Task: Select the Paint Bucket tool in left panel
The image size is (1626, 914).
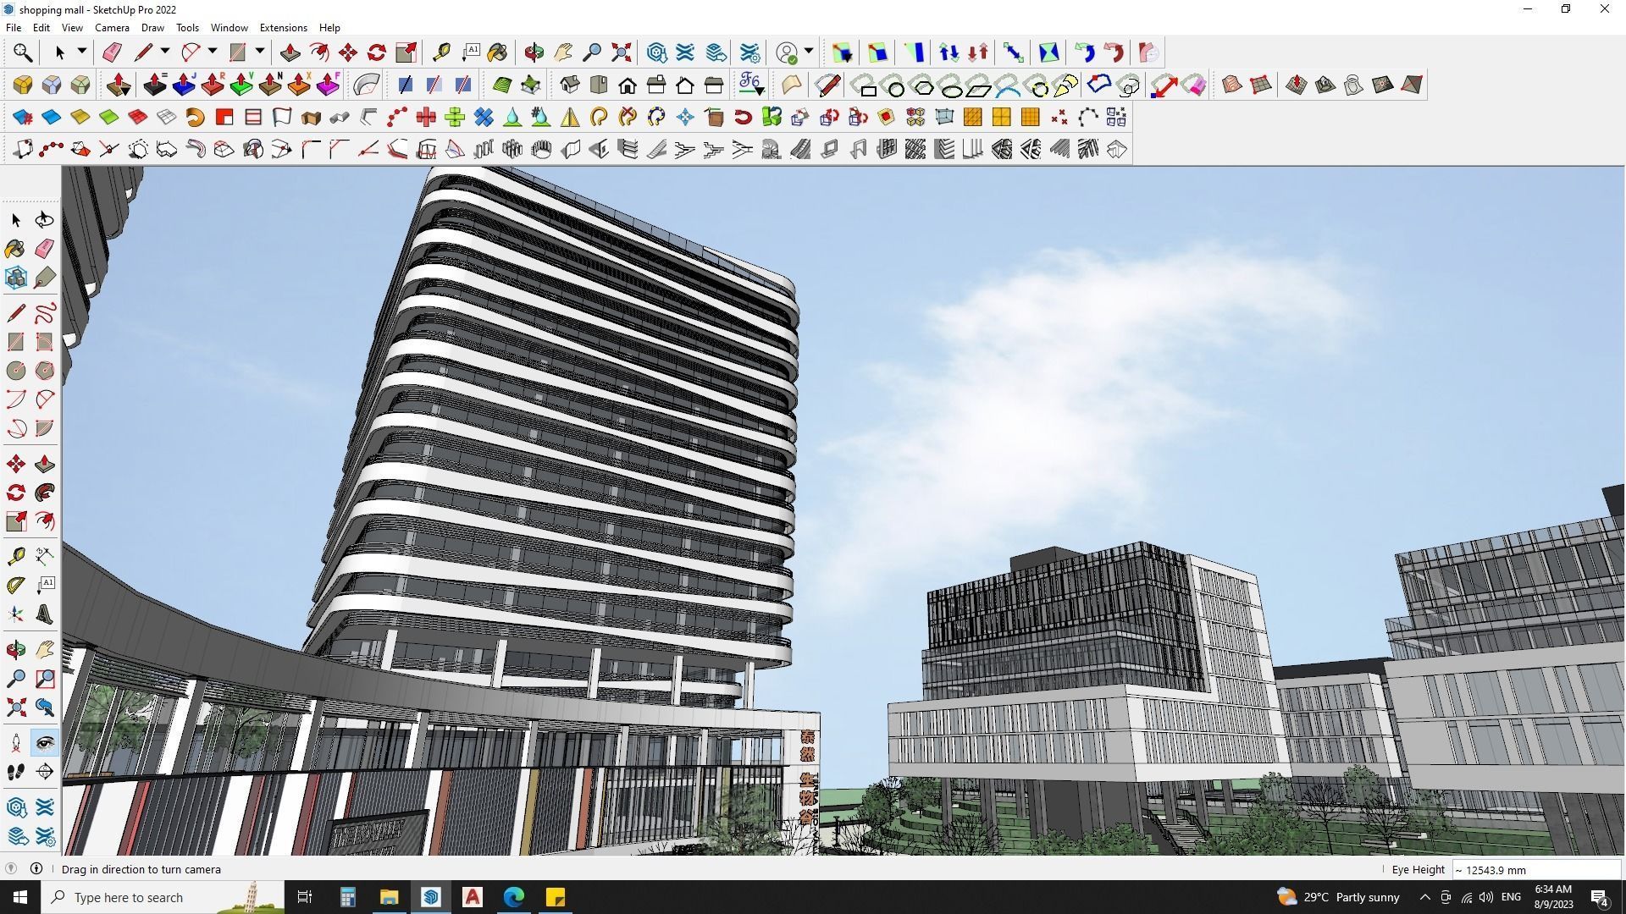Action: 15,249
